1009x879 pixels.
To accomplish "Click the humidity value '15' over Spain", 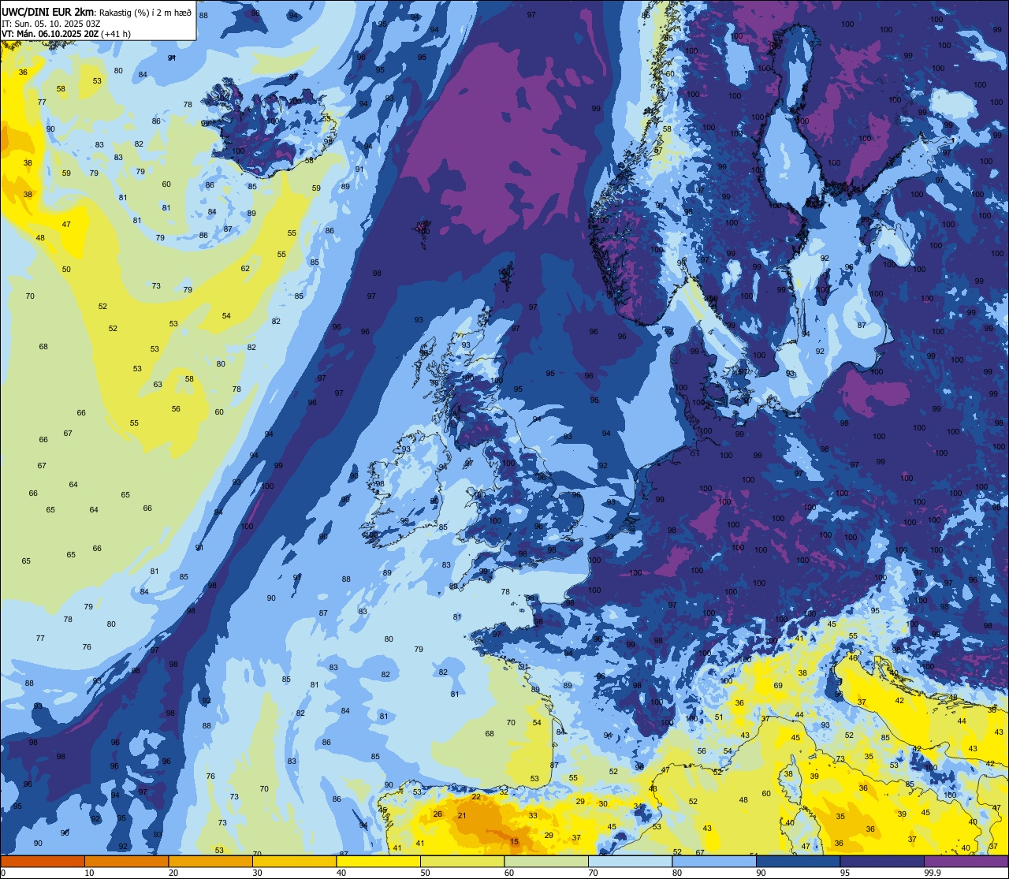I will pyautogui.click(x=515, y=842).
